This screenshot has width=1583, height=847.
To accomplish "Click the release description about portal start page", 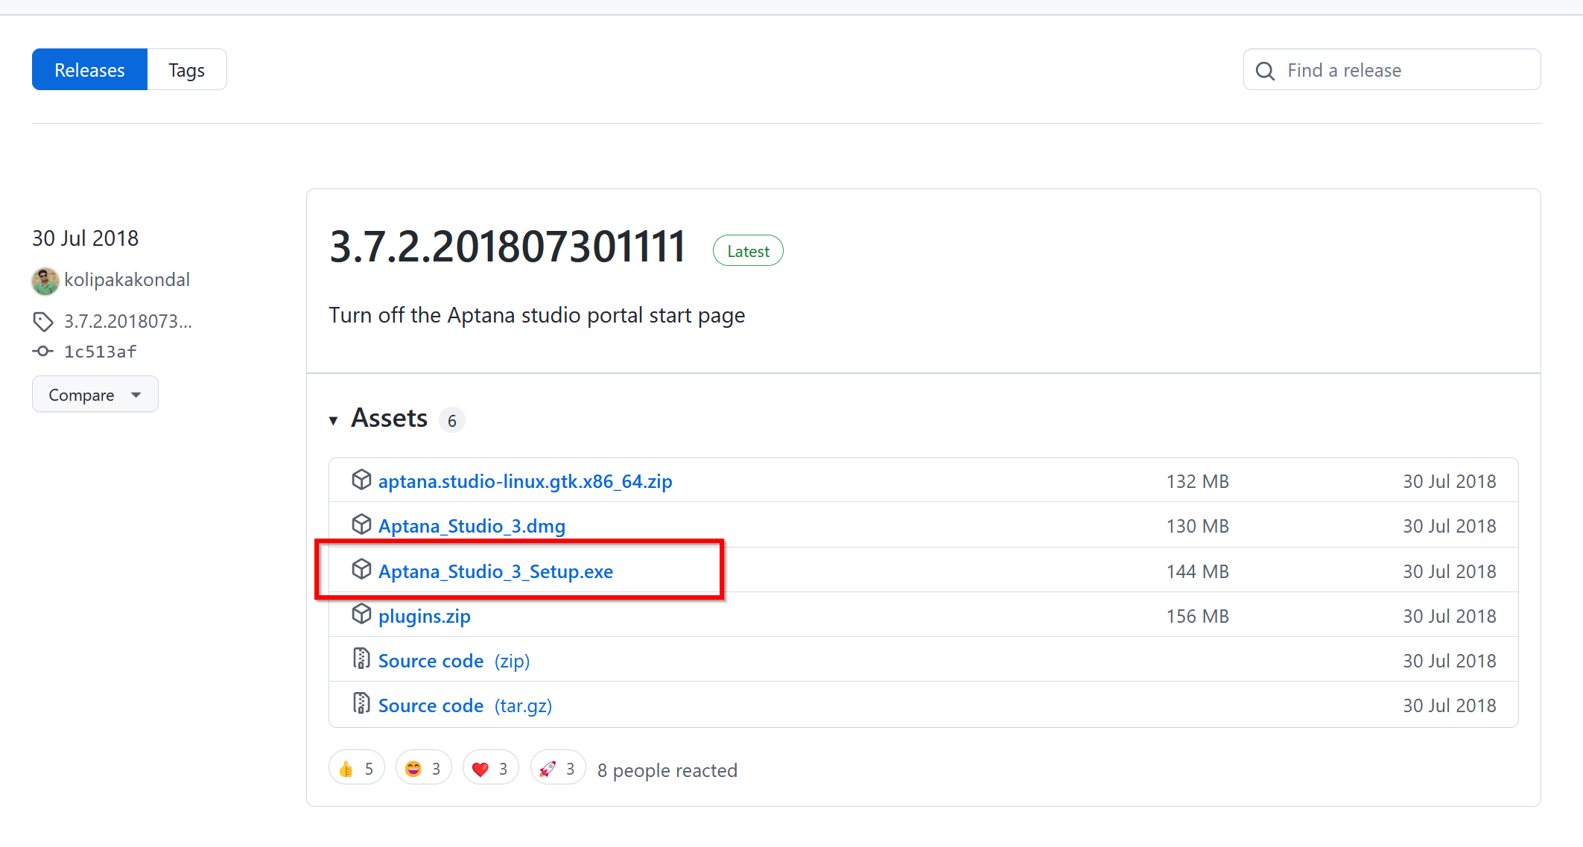I will tap(537, 316).
